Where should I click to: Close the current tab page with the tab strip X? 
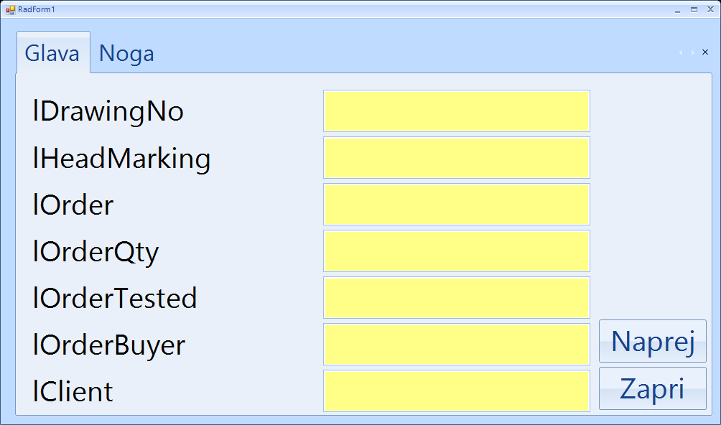pos(704,52)
